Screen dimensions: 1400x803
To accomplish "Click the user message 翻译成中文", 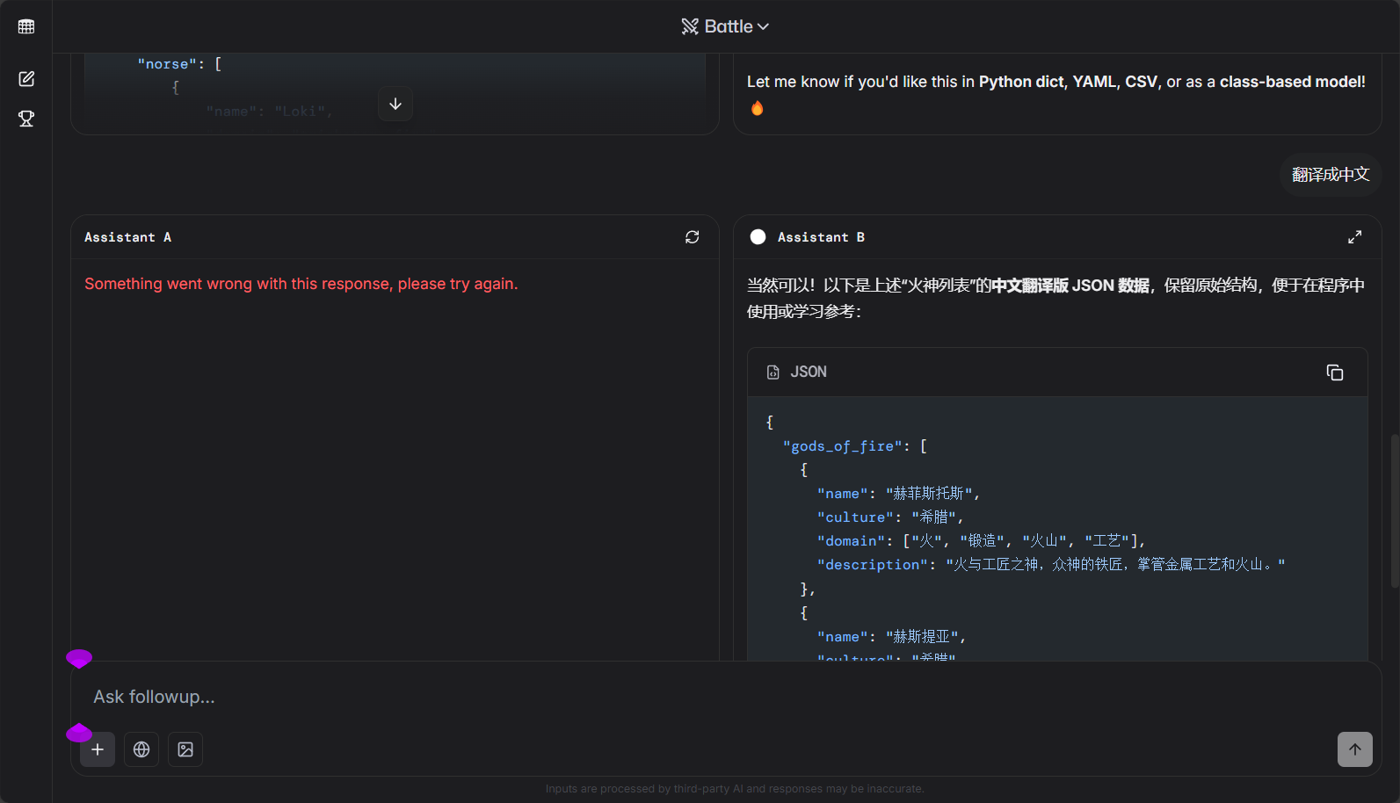I will (x=1331, y=175).
